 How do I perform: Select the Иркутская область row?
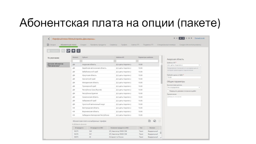(116, 75)
